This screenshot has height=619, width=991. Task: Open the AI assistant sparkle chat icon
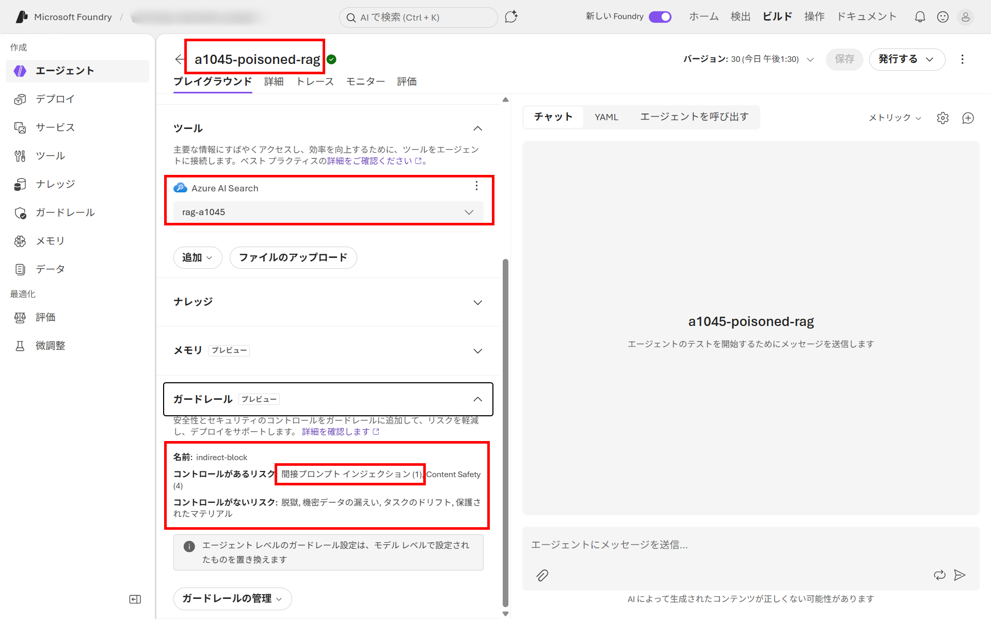[511, 17]
